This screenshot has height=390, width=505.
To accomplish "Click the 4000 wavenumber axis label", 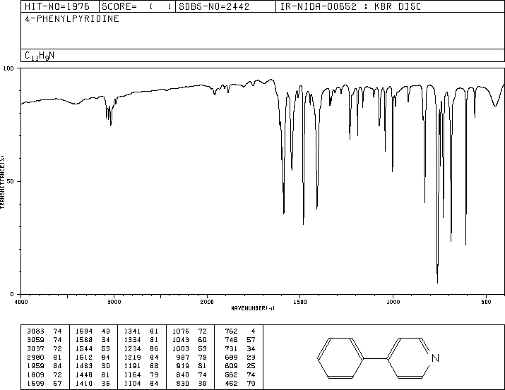I will 21,302.
